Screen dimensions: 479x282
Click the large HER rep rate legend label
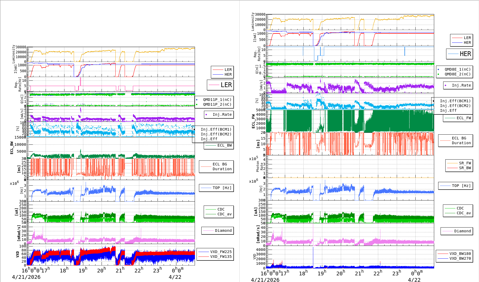pyautogui.click(x=465, y=54)
